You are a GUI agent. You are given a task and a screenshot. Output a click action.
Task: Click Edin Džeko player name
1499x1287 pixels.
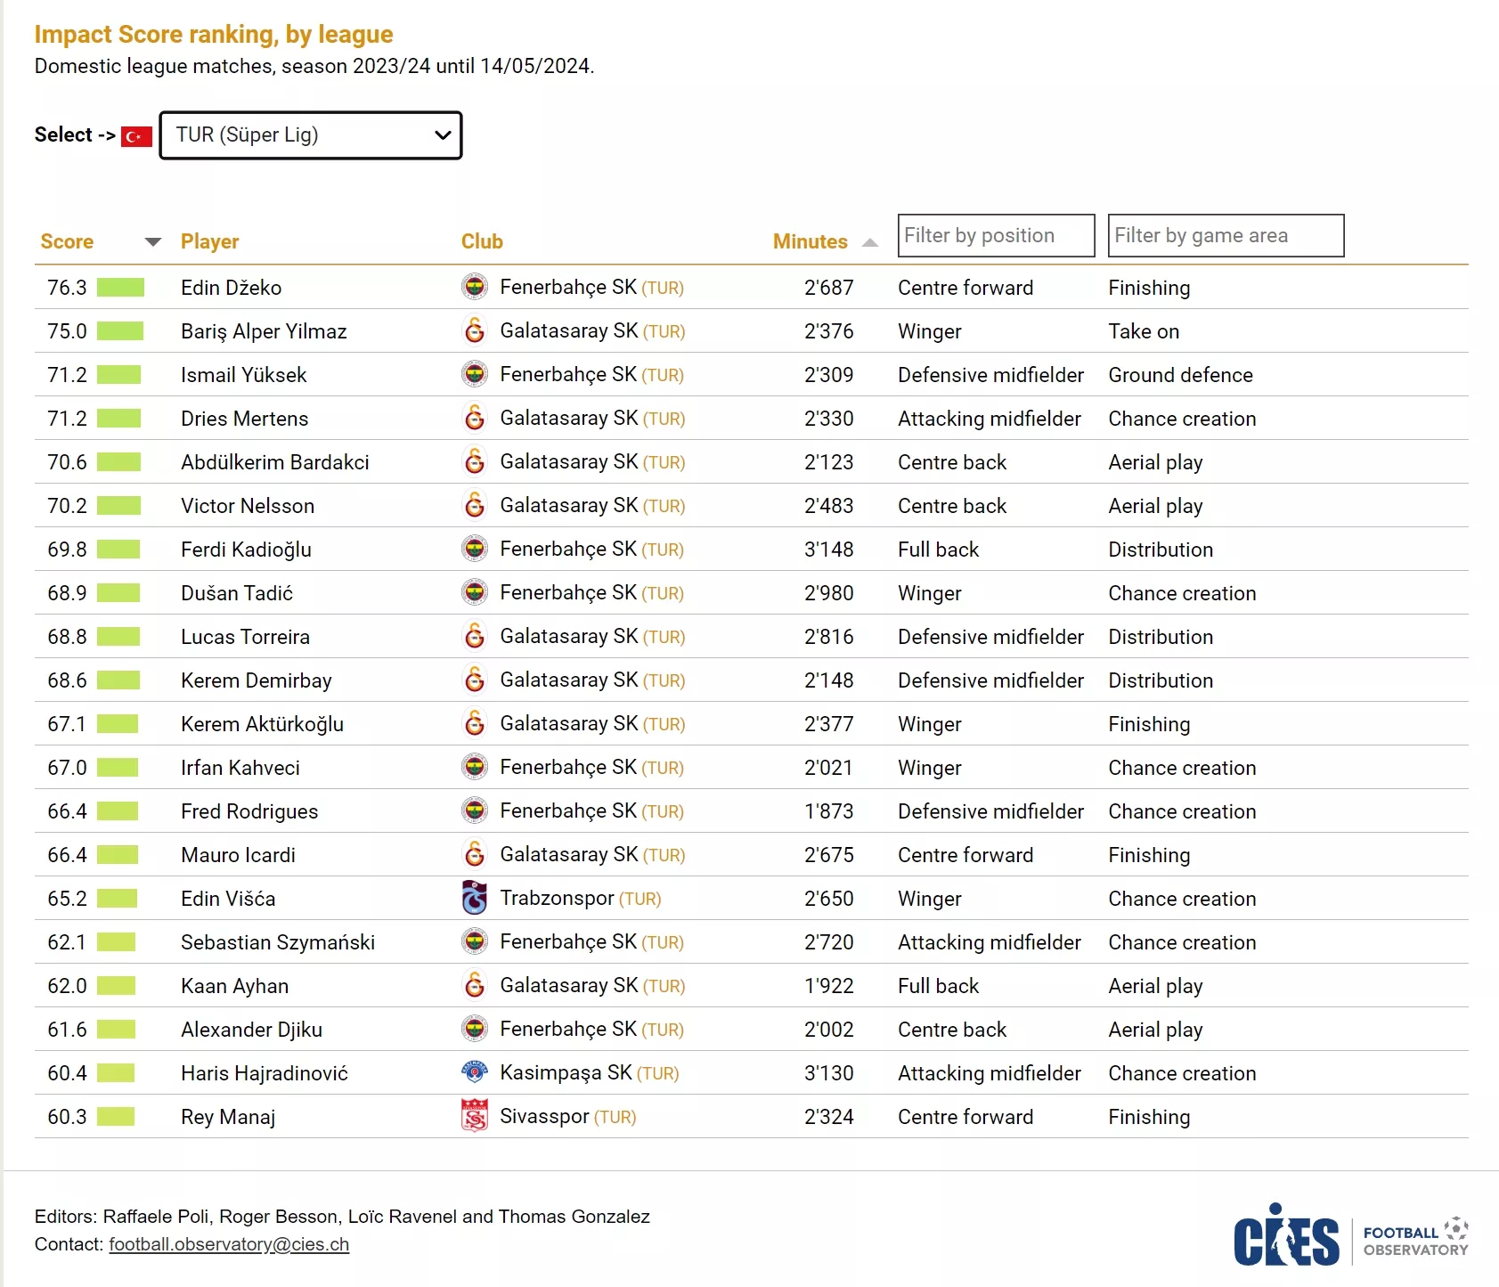(231, 288)
